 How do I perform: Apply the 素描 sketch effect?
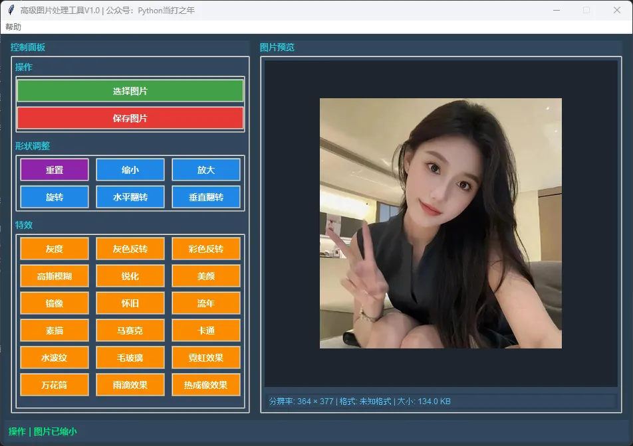[54, 330]
